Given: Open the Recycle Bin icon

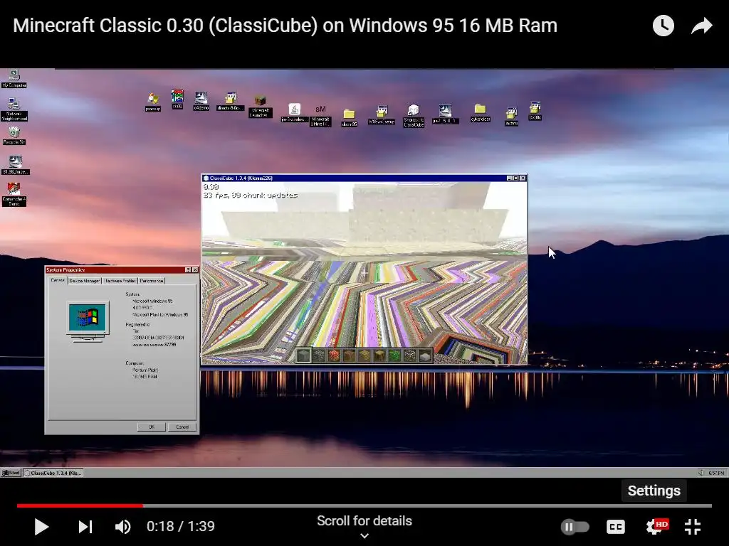Looking at the screenshot, I should (14, 136).
